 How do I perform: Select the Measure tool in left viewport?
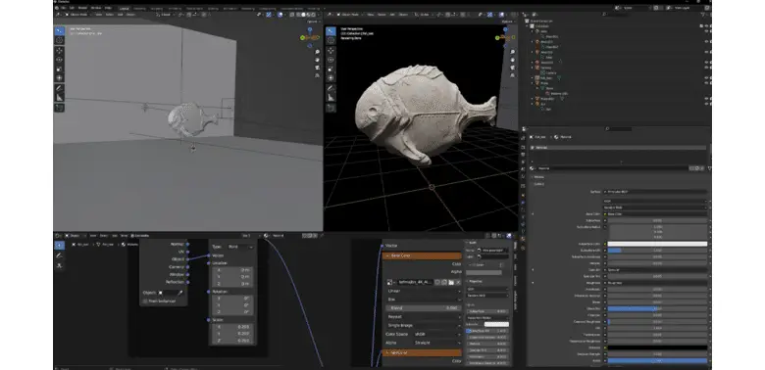[60, 98]
